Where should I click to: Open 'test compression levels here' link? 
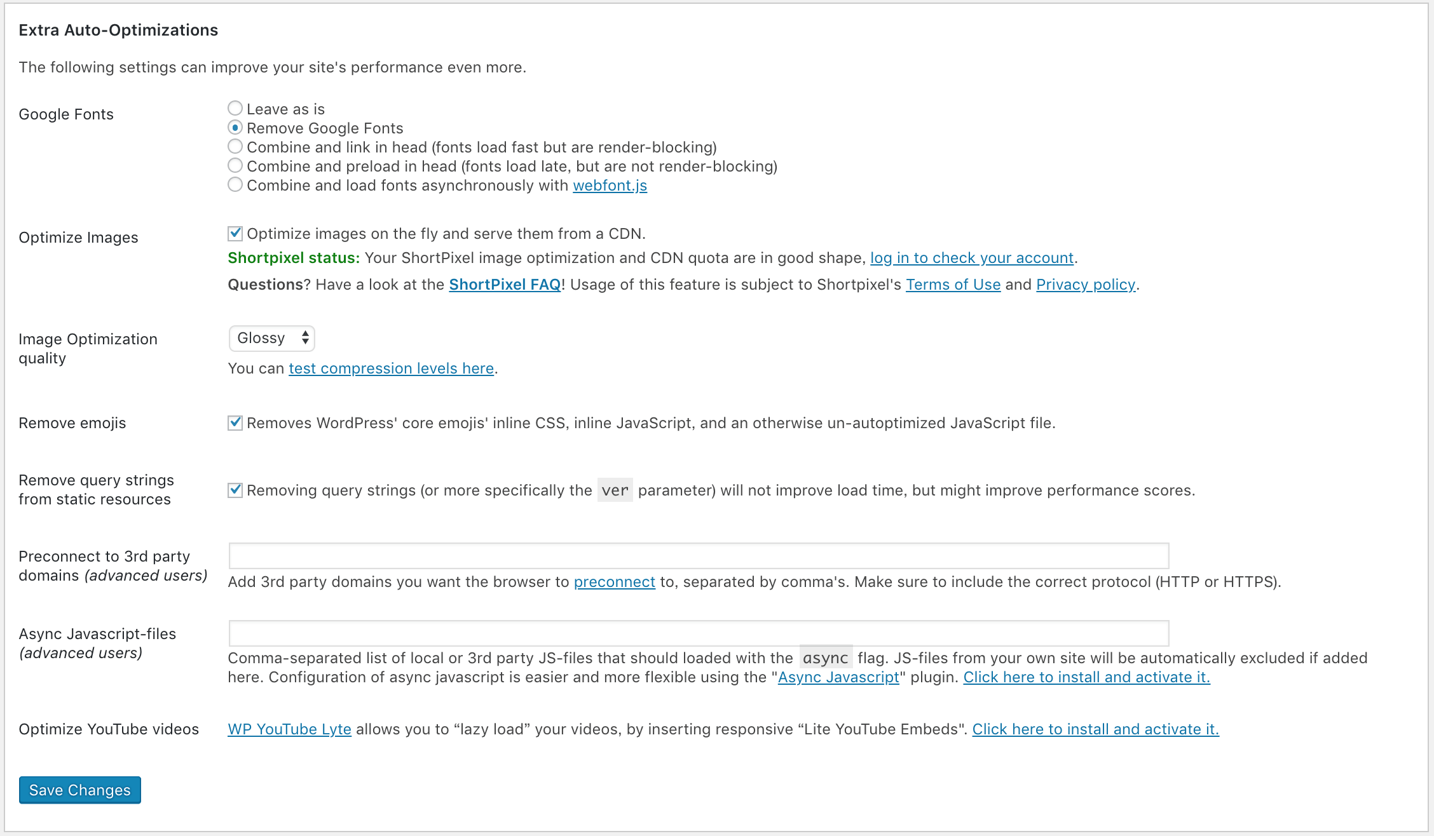pyautogui.click(x=391, y=368)
